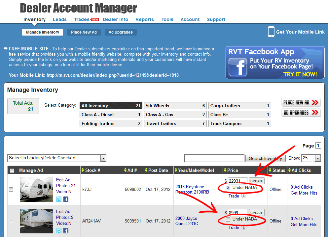
Task: Sort table by Price arrows
Action: pos(225,170)
